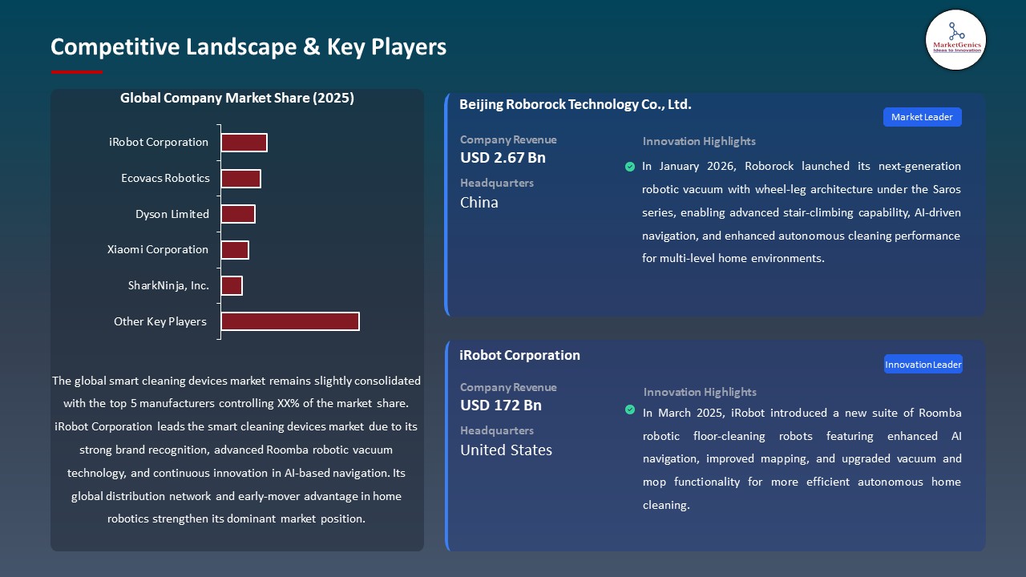
Task: Select the Ecovacs Robotics bar
Action: pos(240,179)
